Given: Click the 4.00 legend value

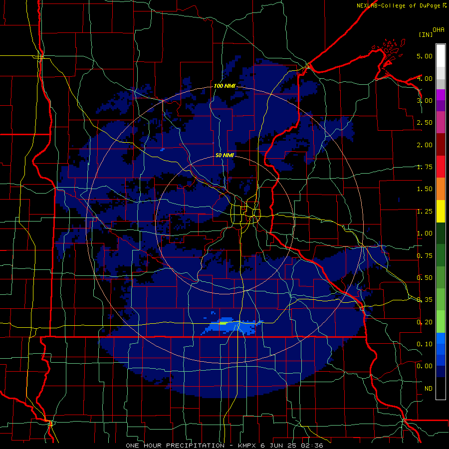Looking at the screenshot, I should point(425,78).
